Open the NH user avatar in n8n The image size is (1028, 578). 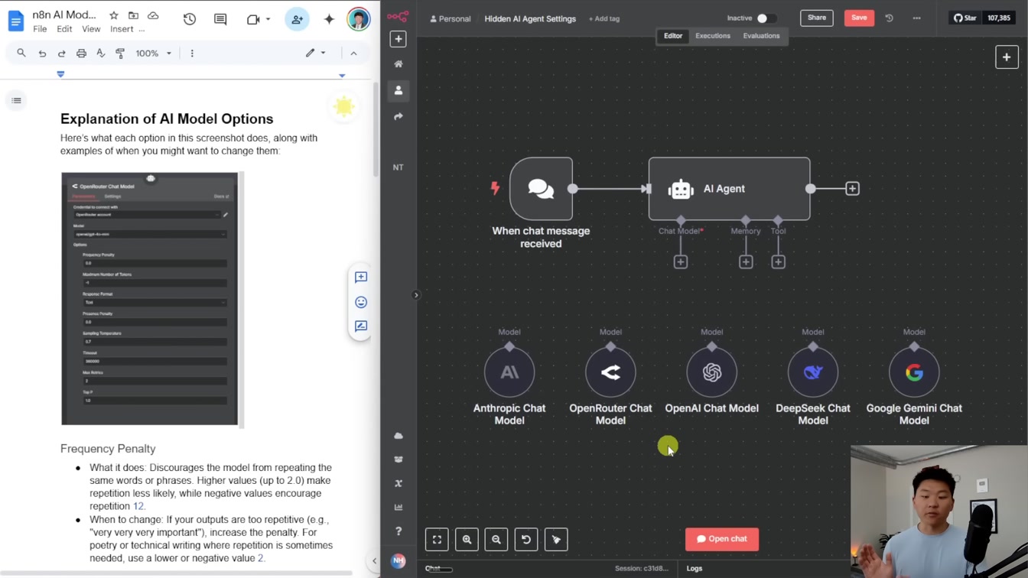point(399,560)
